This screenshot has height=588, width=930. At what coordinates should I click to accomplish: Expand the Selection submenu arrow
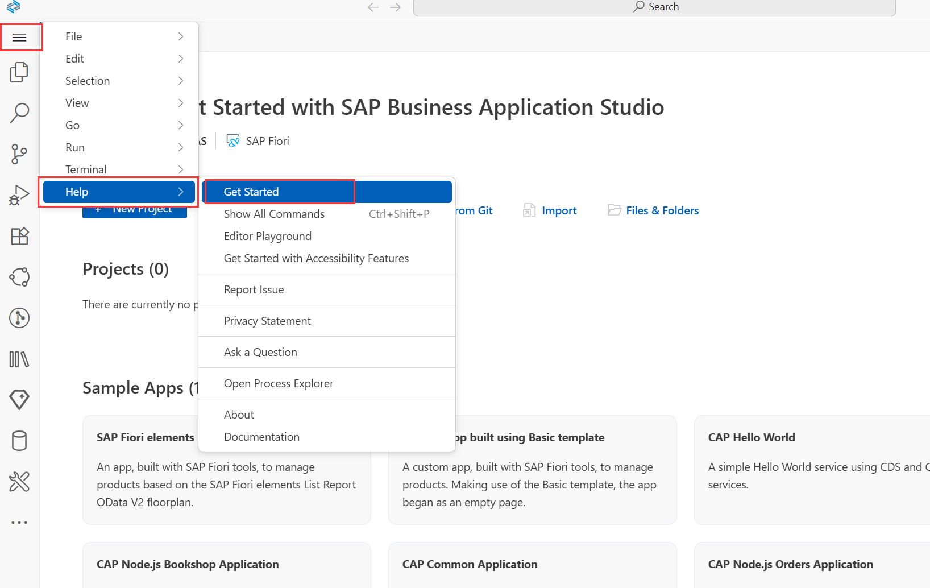[x=181, y=81]
